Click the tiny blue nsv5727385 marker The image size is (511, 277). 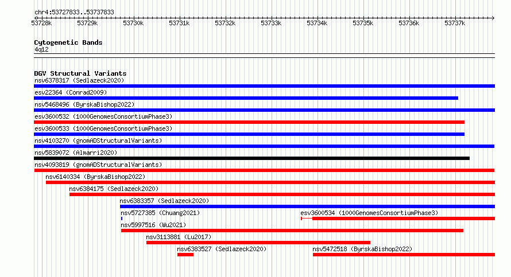pyautogui.click(x=122, y=219)
